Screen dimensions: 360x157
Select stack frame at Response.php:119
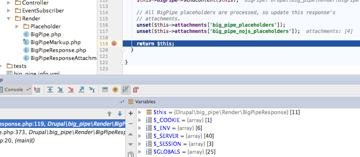point(63,124)
